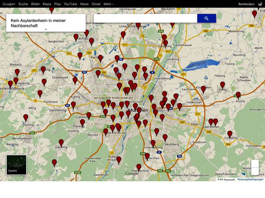Click into the map search field
This screenshot has height=198, width=265.
[145, 18]
